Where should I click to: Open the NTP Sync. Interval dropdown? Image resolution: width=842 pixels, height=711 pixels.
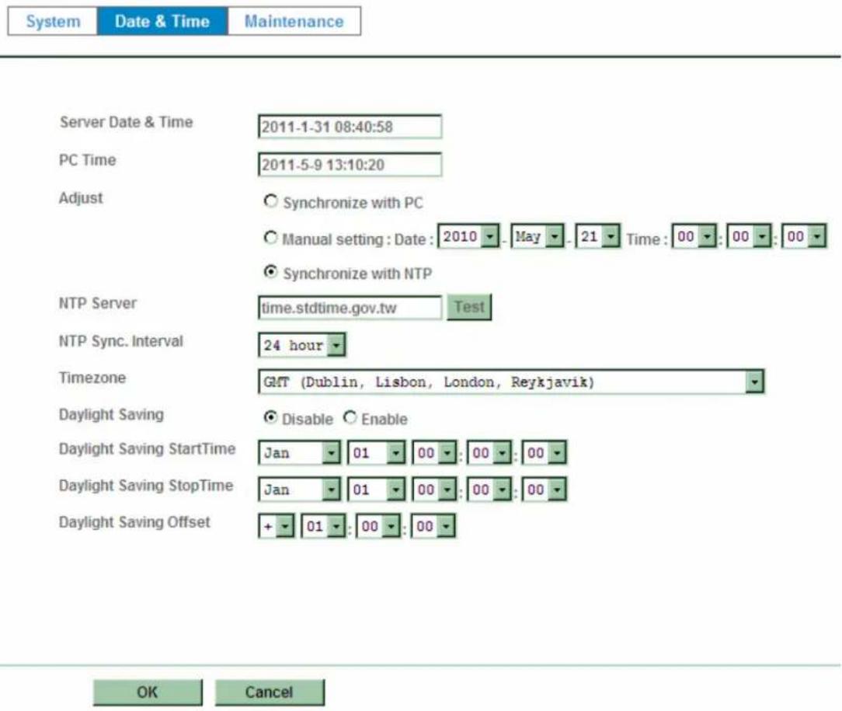tap(302, 345)
